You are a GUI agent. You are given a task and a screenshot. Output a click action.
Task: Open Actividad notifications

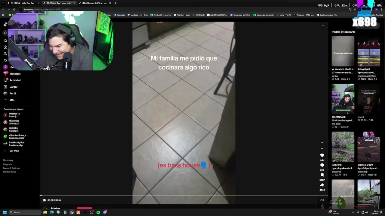coord(12,80)
